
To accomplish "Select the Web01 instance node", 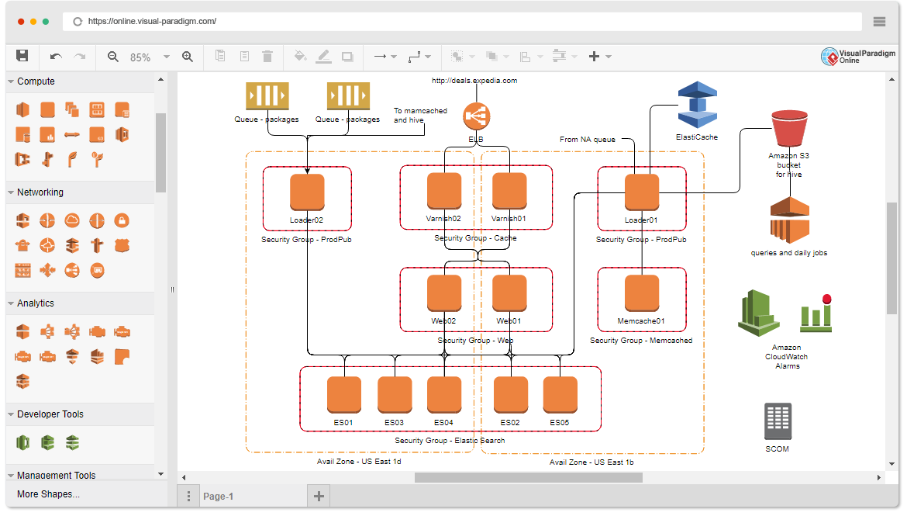I will coord(509,293).
